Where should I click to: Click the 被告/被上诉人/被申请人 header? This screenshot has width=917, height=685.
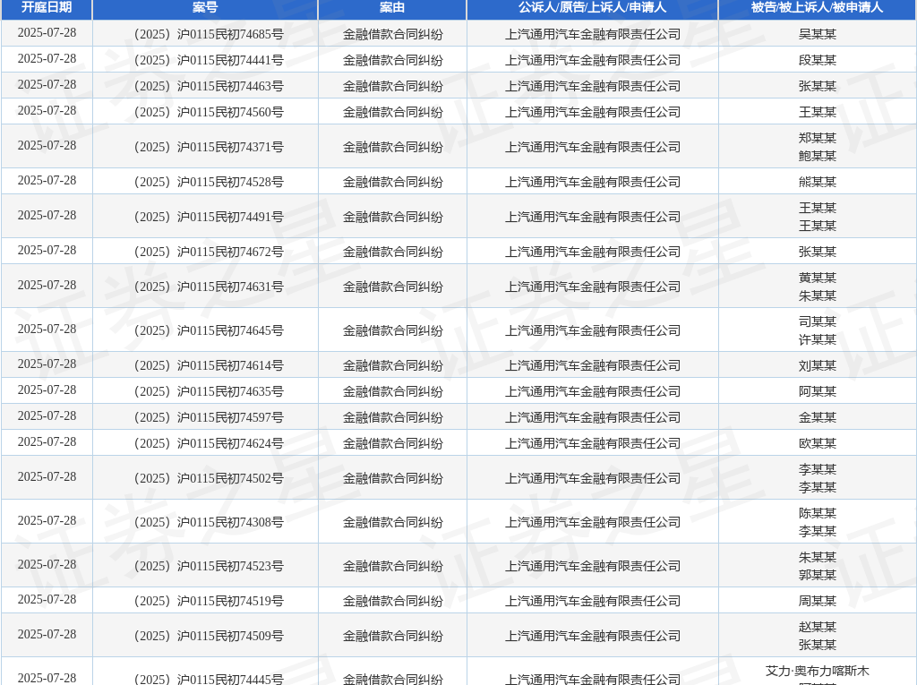[x=817, y=7]
